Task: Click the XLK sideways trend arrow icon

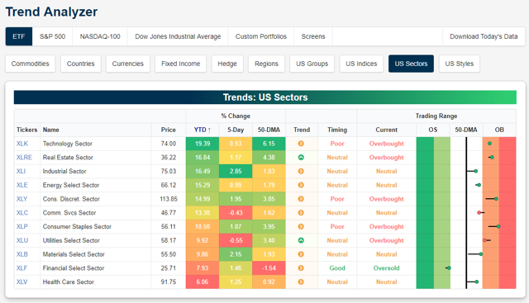Action: (301, 144)
